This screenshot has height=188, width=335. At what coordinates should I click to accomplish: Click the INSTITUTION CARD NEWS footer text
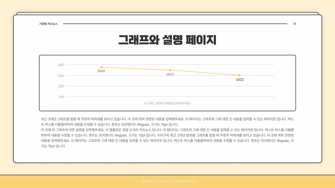(x=167, y=181)
